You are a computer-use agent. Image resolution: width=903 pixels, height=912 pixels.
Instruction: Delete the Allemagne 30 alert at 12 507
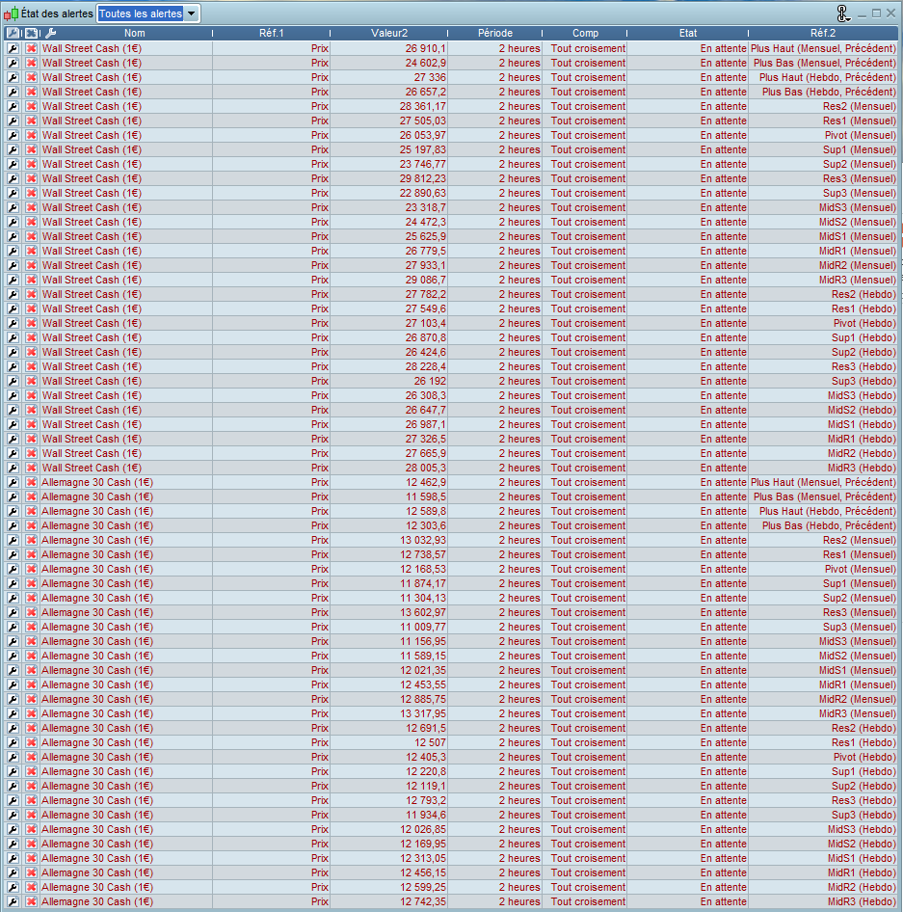click(x=32, y=742)
